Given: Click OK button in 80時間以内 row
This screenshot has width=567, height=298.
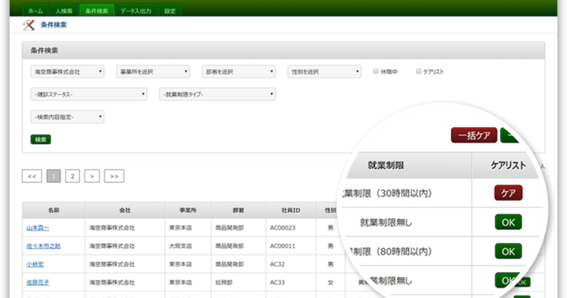Looking at the screenshot, I should pos(508,252).
